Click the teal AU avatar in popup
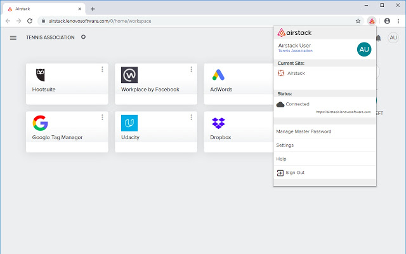 coord(364,50)
